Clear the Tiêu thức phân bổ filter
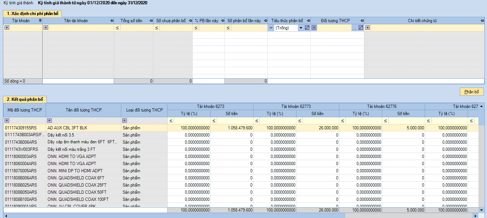 [x=307, y=28]
